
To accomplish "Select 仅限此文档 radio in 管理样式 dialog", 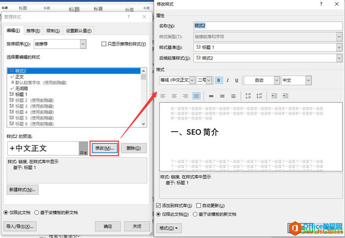I will click(x=6, y=213).
